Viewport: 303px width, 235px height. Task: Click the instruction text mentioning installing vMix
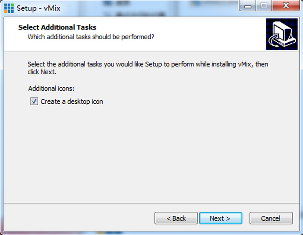coord(148,64)
